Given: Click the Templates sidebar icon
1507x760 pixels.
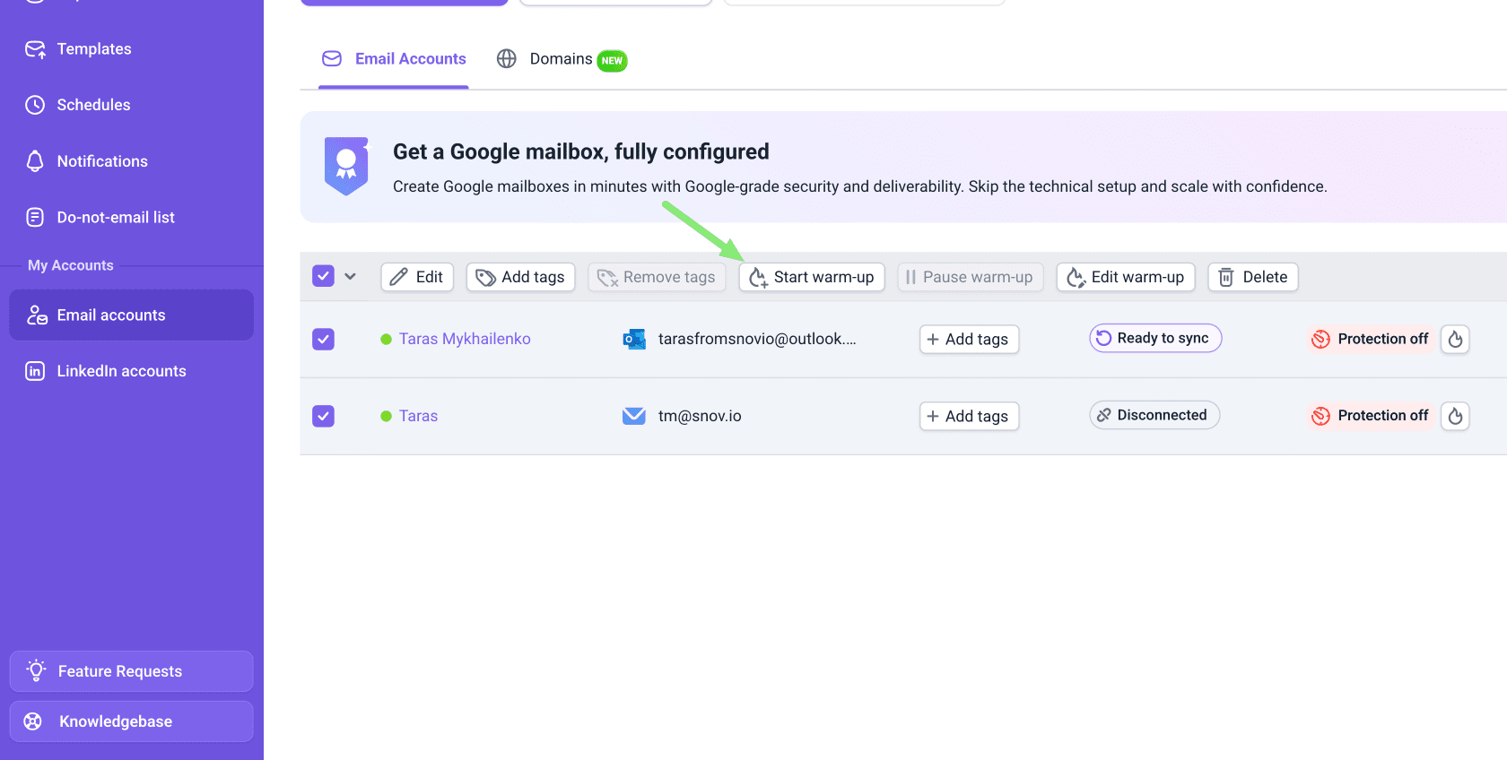Looking at the screenshot, I should click(x=35, y=49).
